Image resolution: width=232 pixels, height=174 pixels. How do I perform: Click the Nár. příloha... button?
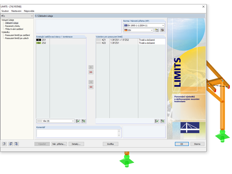[x=59, y=144]
